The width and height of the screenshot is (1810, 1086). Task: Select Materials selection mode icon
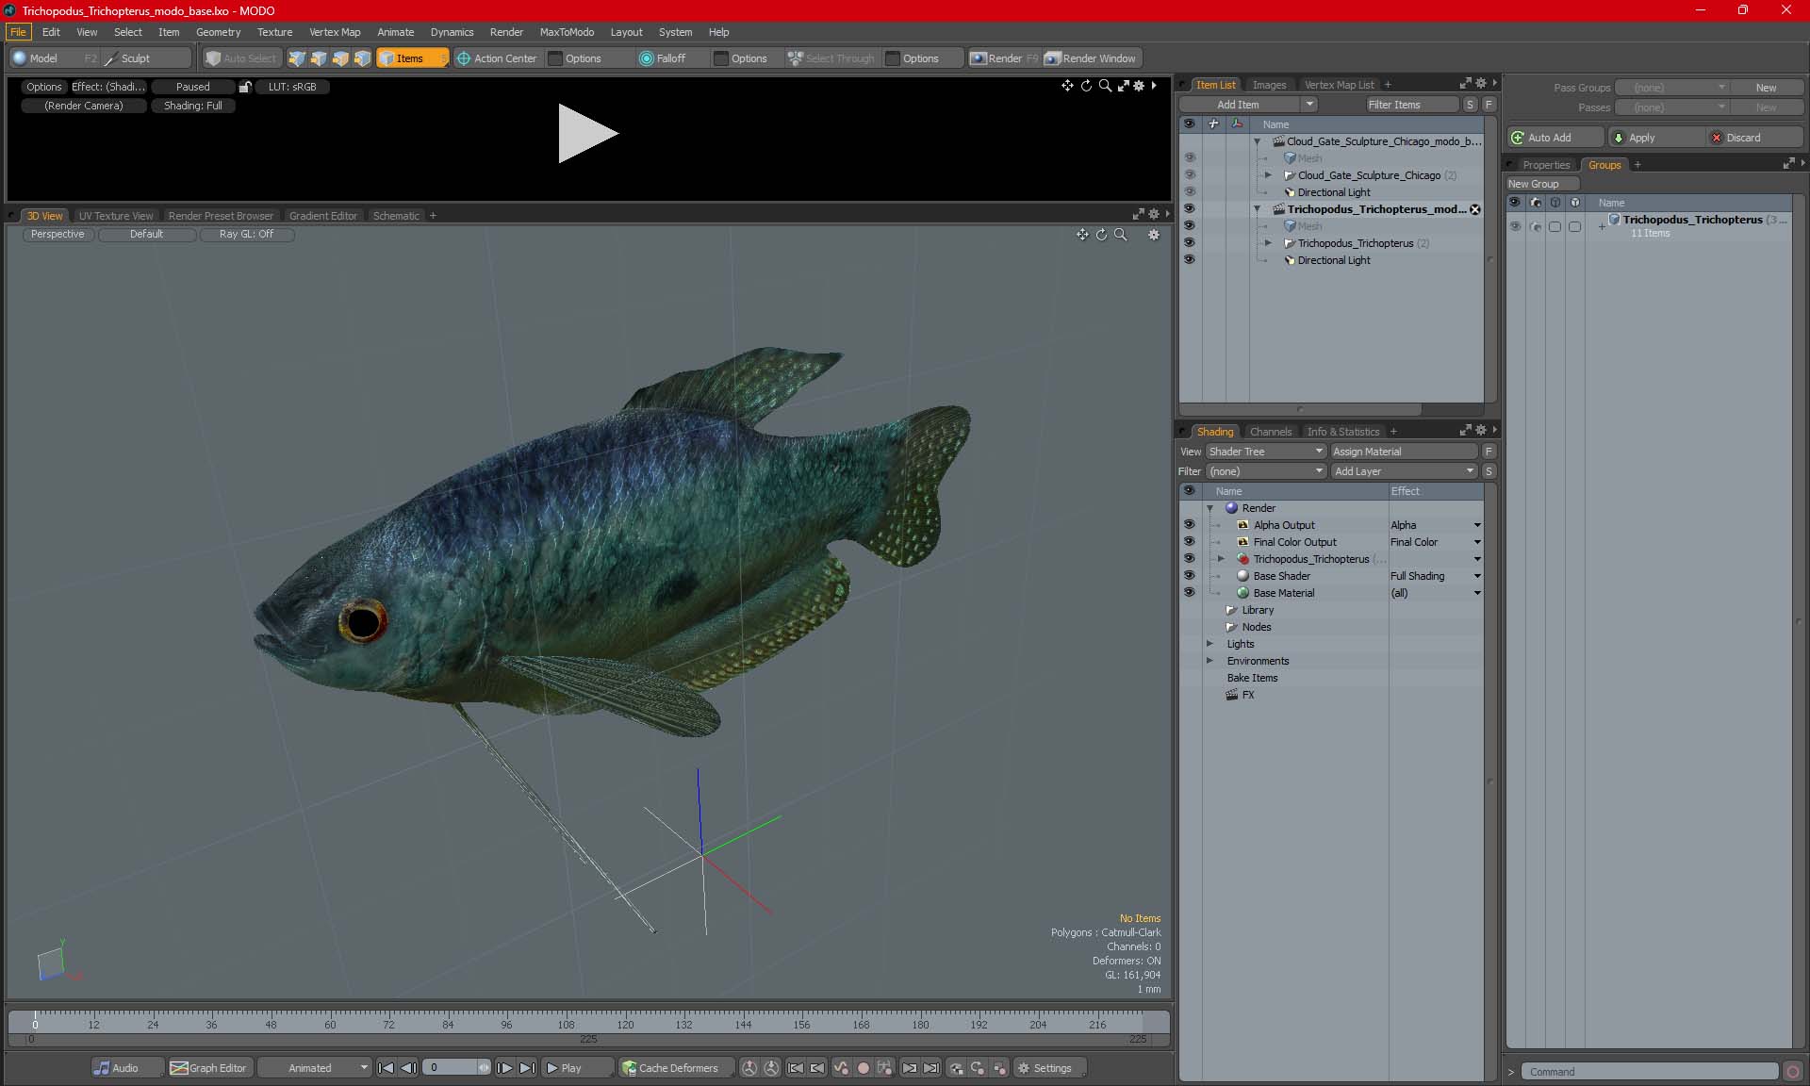coord(362,58)
